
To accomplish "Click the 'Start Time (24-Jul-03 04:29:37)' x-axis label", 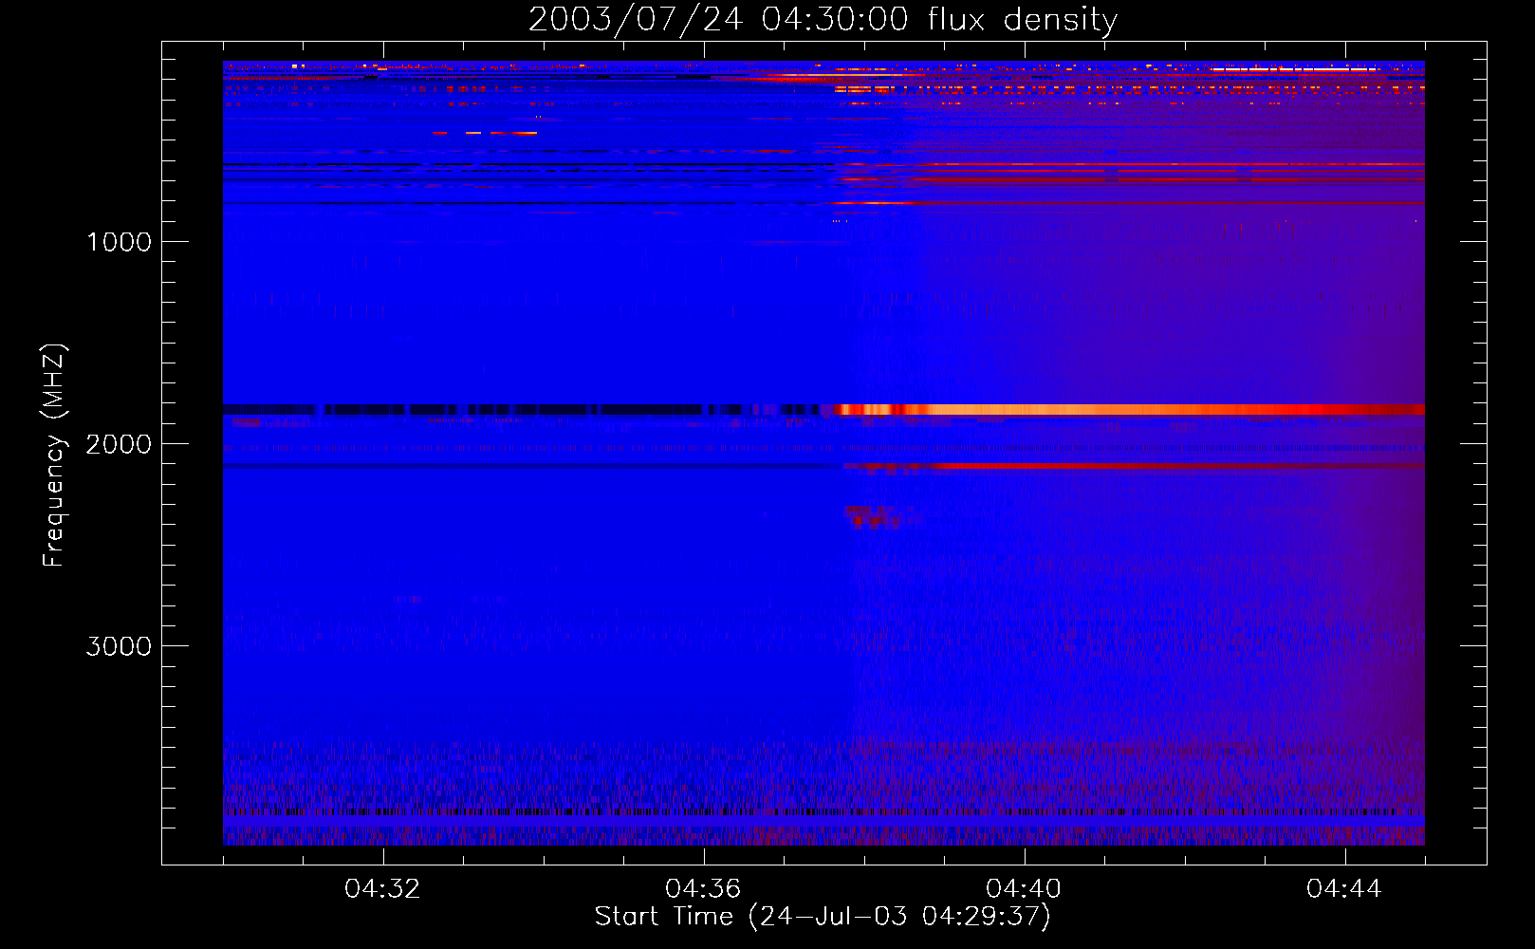I will (x=823, y=917).
